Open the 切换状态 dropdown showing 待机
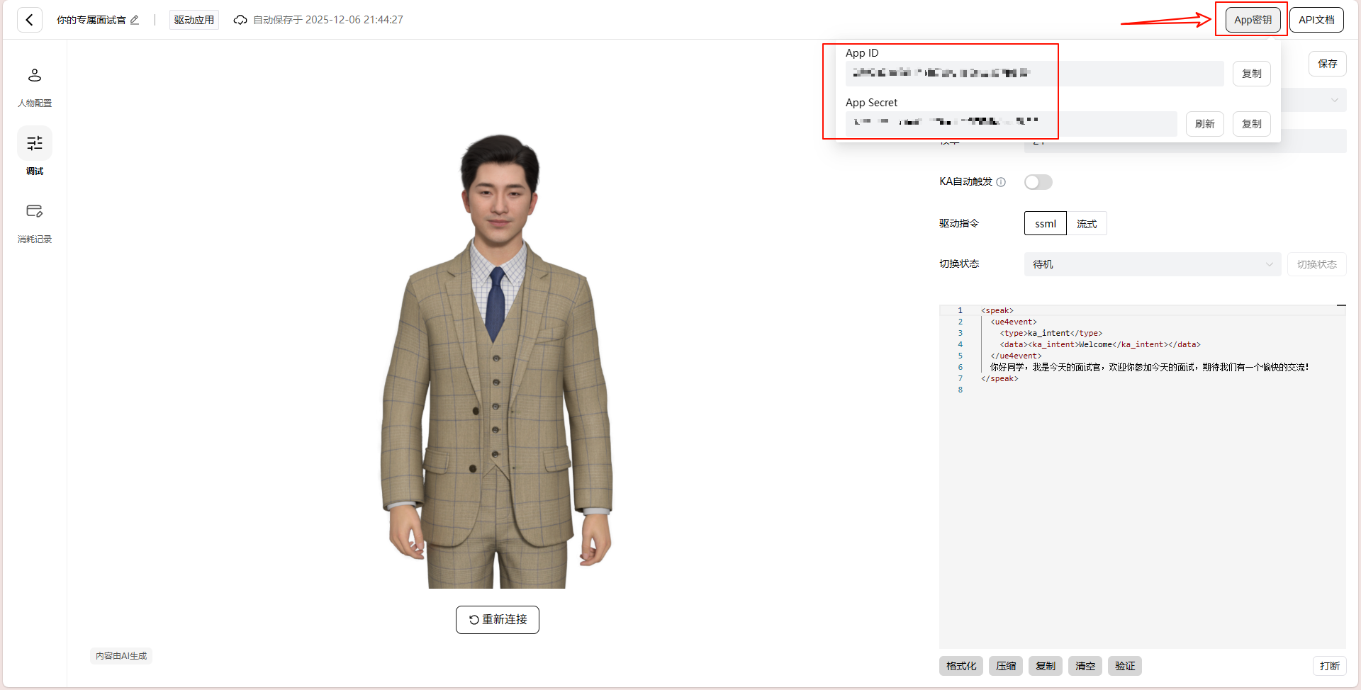This screenshot has height=690, width=1361. (x=1152, y=264)
